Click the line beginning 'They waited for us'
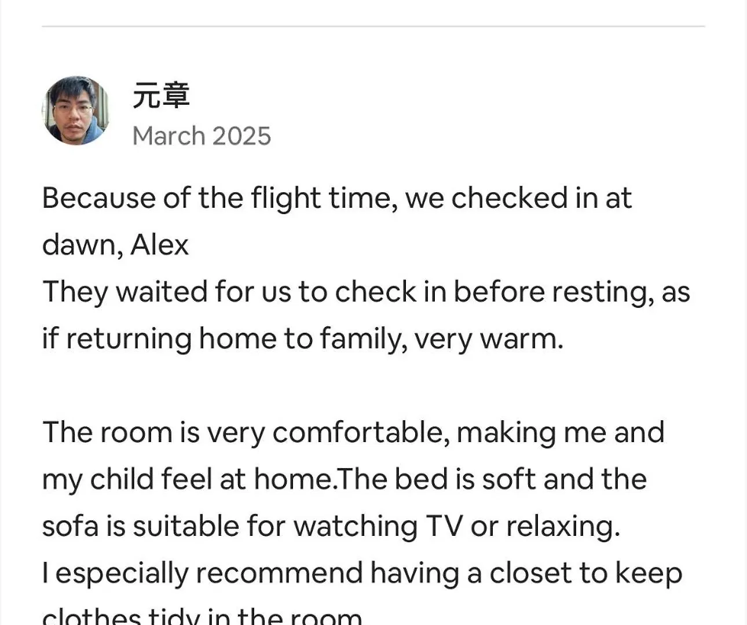 pos(365,292)
